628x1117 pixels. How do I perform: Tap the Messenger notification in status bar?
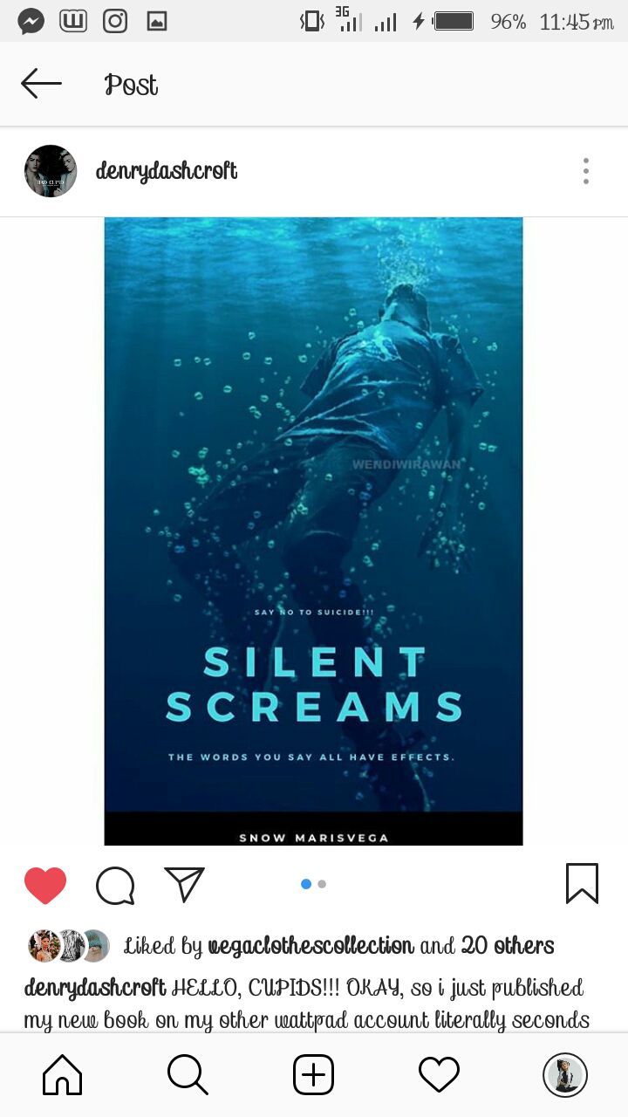point(31,21)
